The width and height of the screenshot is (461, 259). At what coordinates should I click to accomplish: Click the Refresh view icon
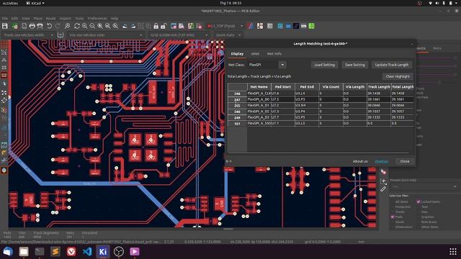pyautogui.click(x=77, y=26)
